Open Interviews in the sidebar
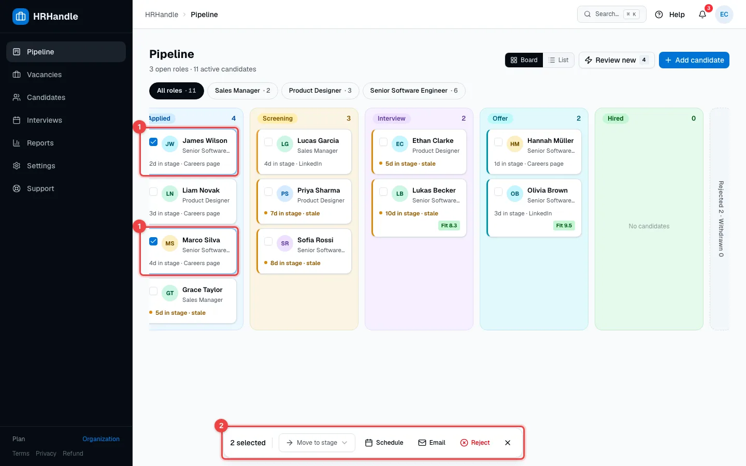 tap(66, 120)
